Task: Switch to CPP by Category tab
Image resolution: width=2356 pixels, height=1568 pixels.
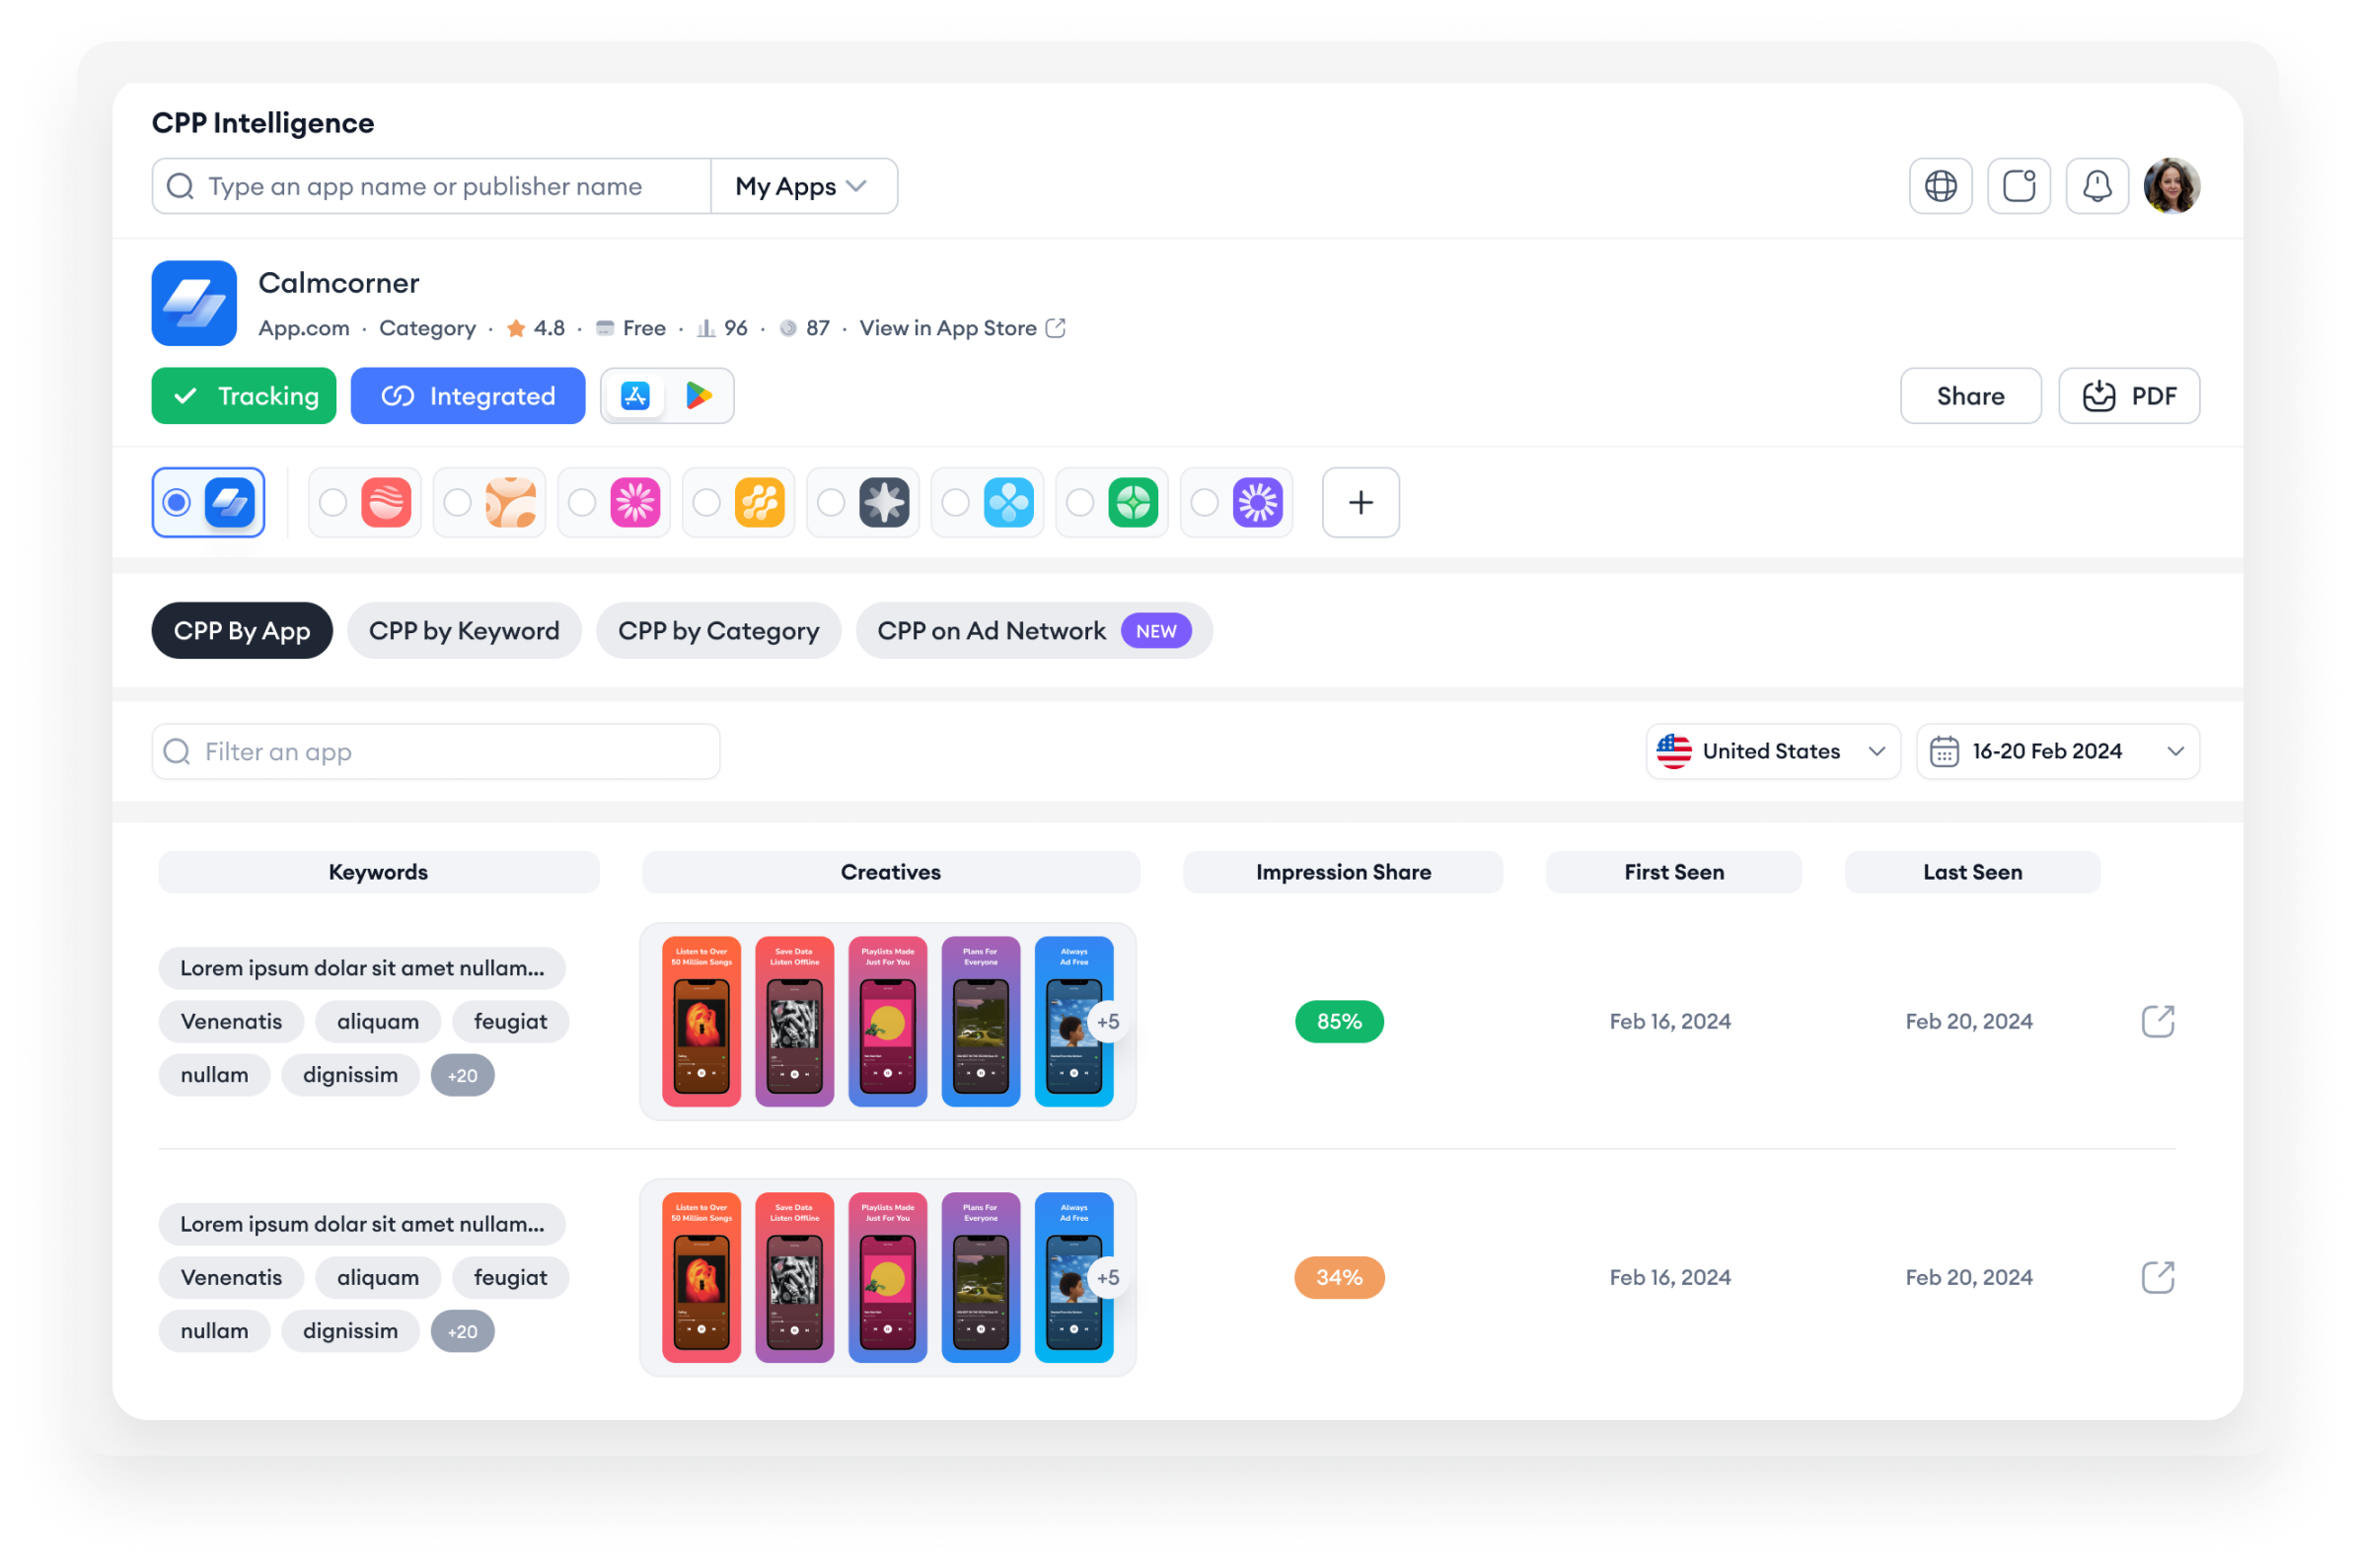Action: pyautogui.click(x=718, y=631)
